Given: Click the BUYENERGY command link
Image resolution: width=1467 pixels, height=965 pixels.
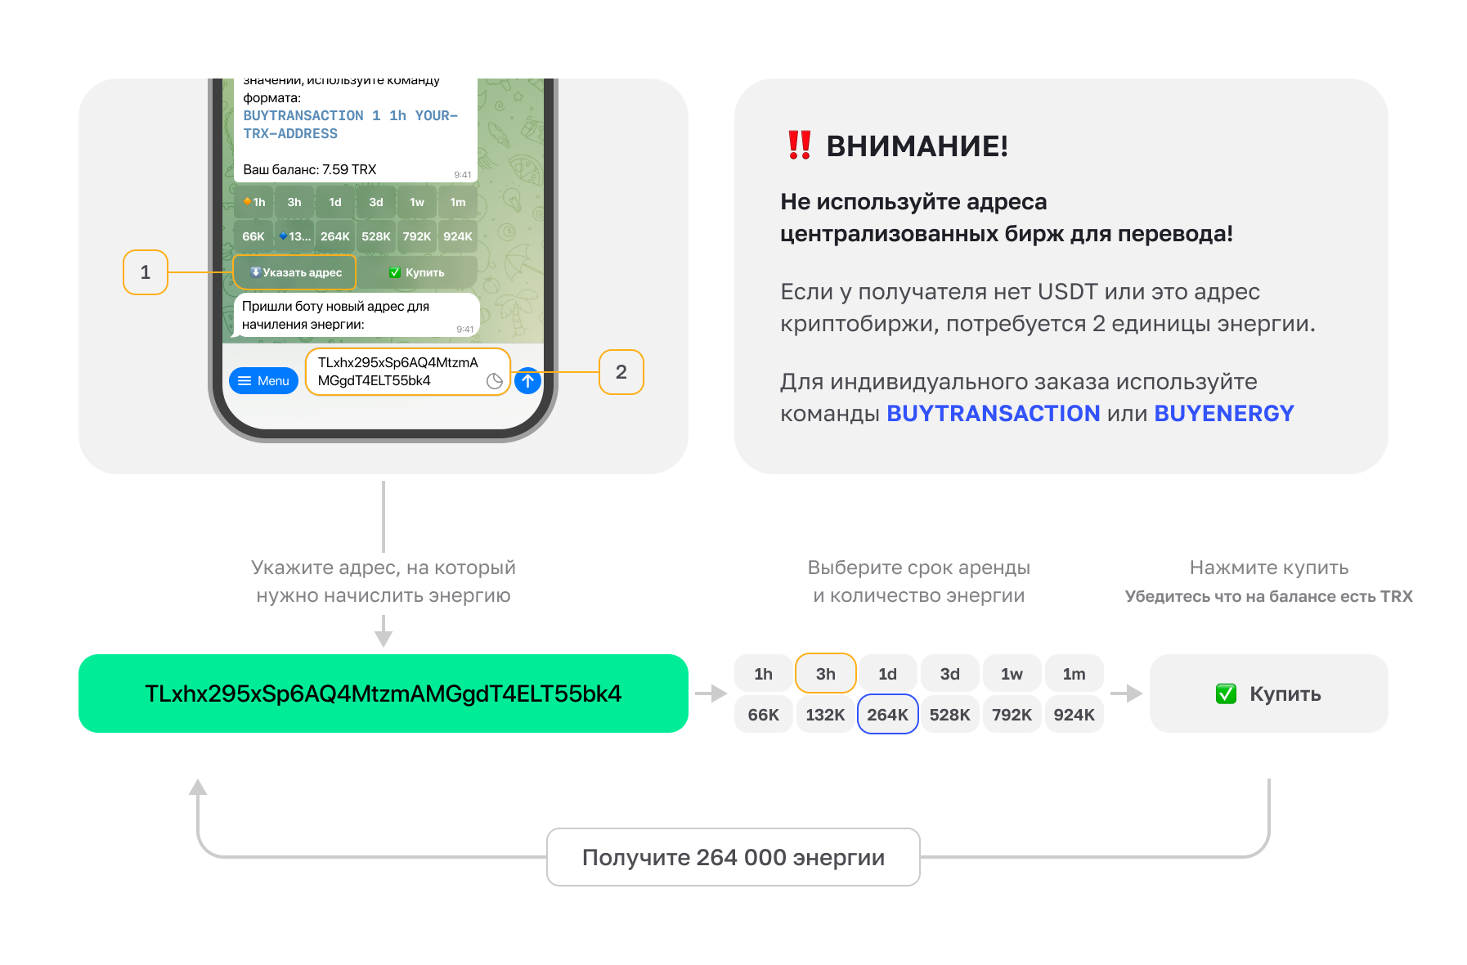Looking at the screenshot, I should (x=1223, y=414).
